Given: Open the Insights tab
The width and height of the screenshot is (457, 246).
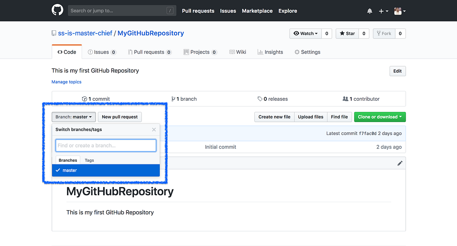Looking at the screenshot, I should point(270,52).
